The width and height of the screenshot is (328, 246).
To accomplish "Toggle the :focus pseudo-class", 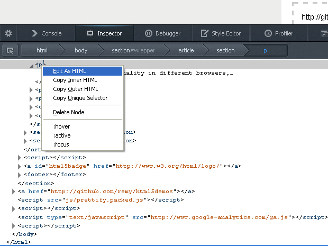I will [x=83, y=144].
